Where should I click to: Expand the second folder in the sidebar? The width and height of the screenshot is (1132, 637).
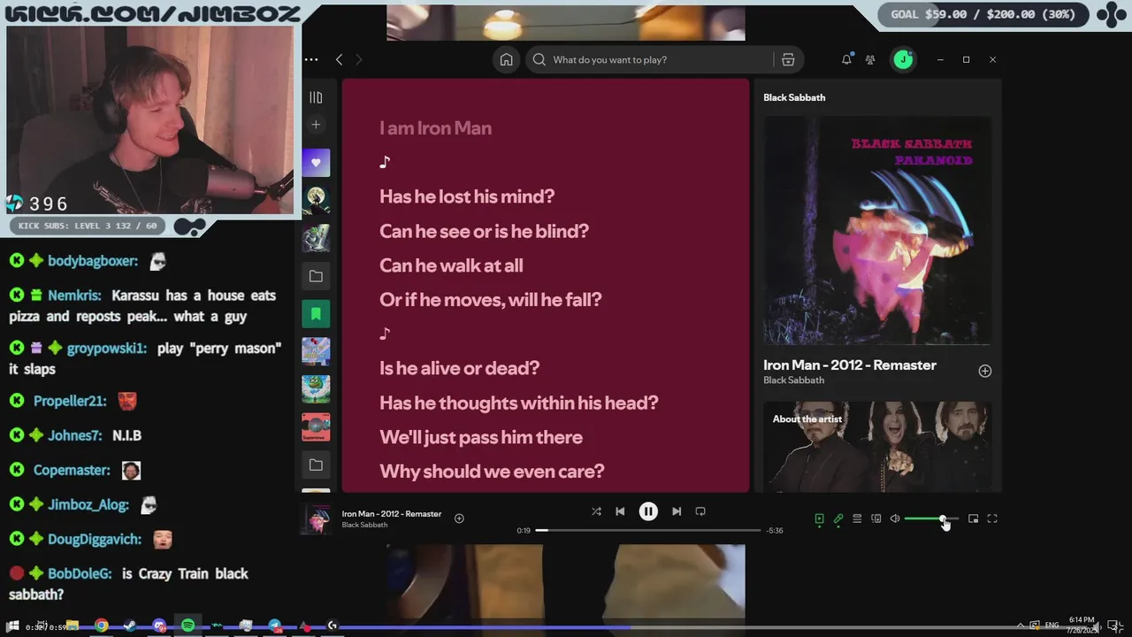pos(316,464)
